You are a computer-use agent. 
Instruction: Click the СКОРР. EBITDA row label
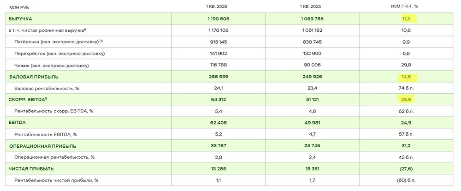pyautogui.click(x=27, y=100)
